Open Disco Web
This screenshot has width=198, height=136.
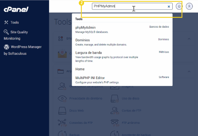click(x=77, y=111)
